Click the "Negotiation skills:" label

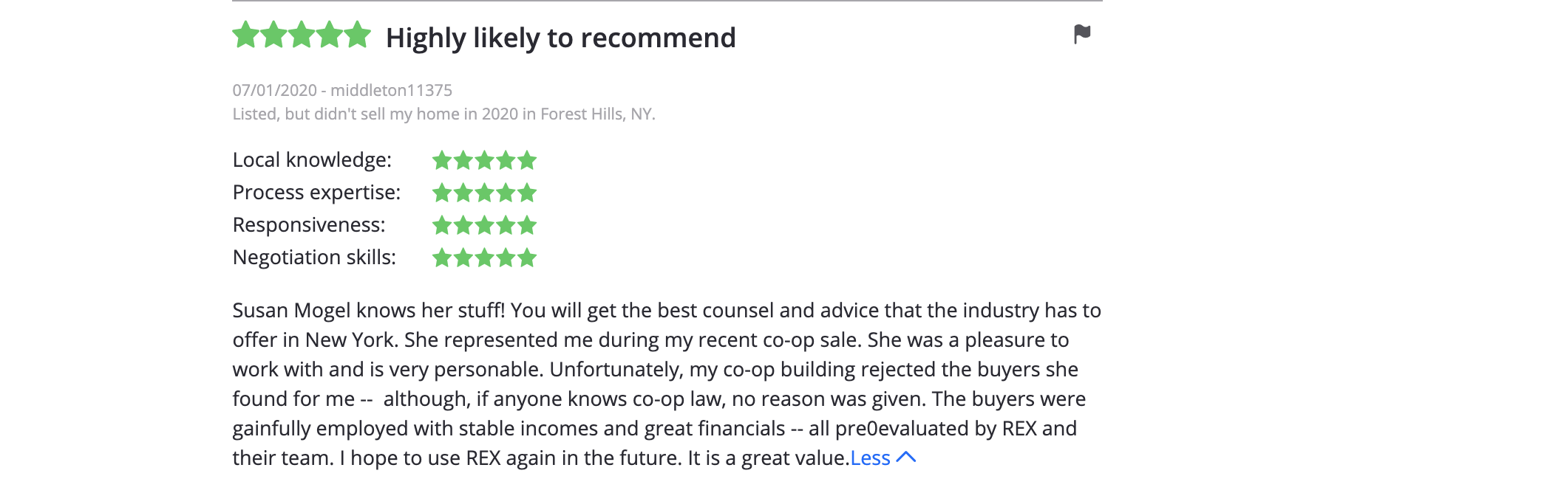tap(314, 258)
